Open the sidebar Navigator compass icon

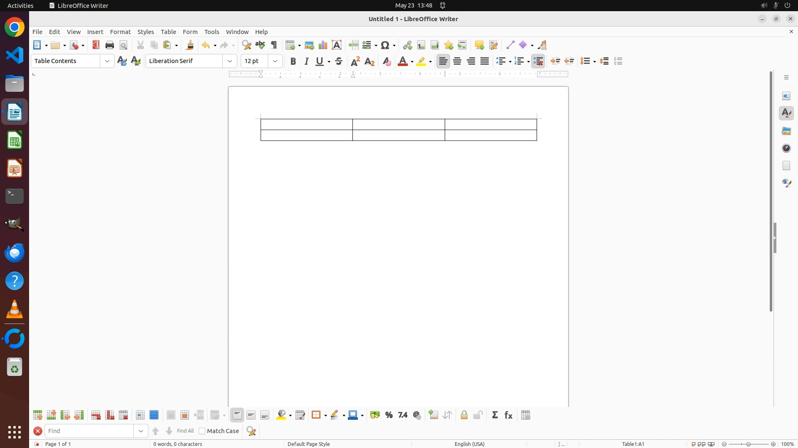point(786,148)
